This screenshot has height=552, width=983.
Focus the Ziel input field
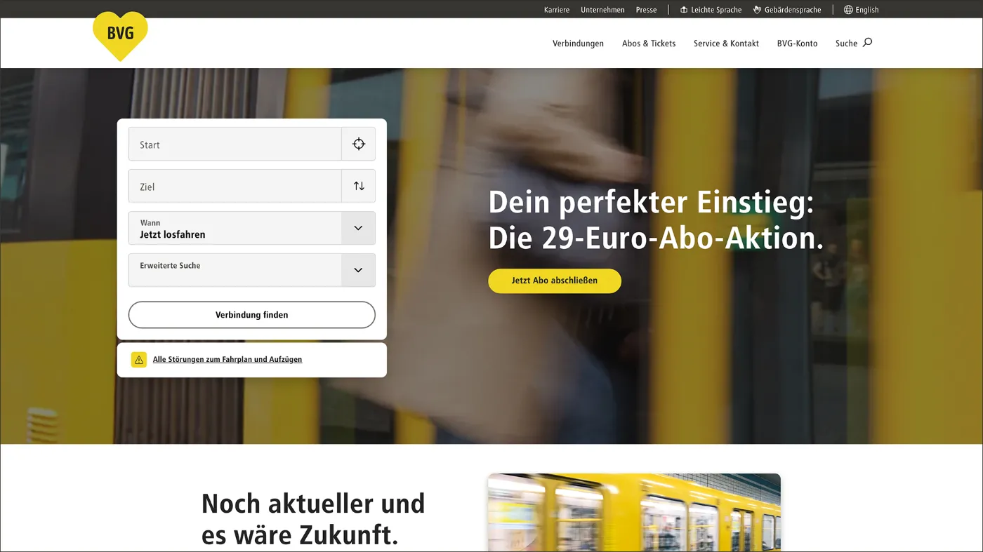[x=235, y=187]
